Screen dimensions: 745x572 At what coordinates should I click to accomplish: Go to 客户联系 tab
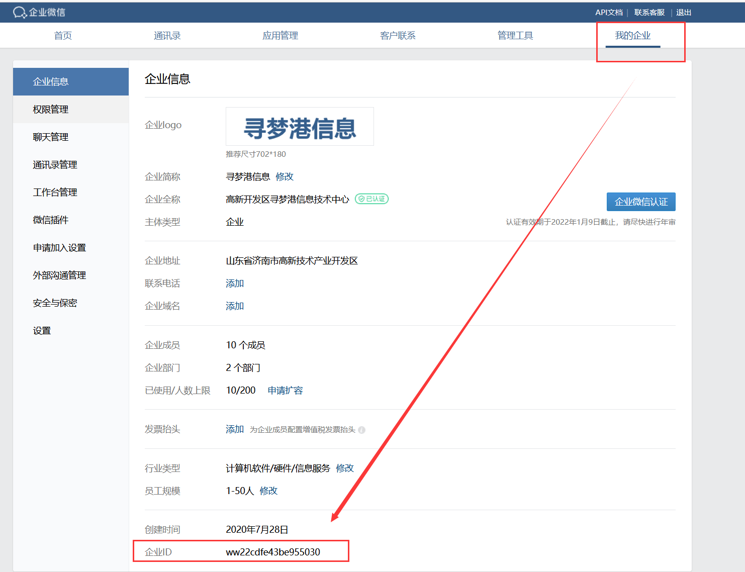398,36
